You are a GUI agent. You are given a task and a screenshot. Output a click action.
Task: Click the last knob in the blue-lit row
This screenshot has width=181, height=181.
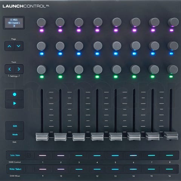point(173,46)
